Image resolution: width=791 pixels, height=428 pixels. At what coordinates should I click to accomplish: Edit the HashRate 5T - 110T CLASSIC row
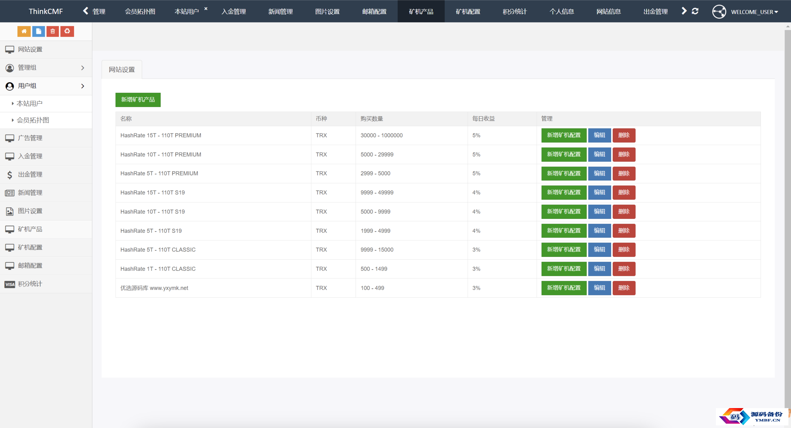coord(599,249)
